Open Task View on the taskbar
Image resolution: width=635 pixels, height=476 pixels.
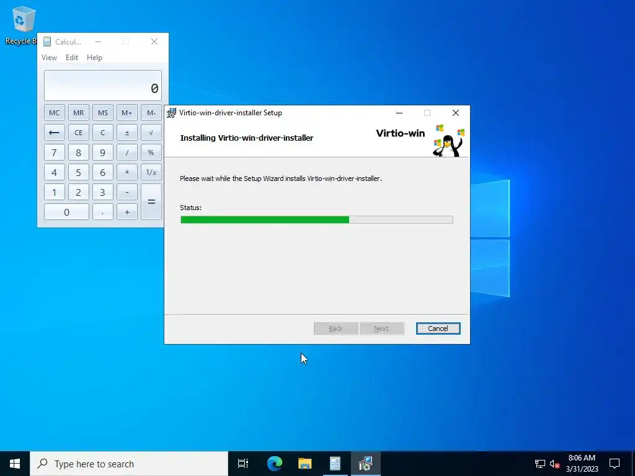coord(243,464)
